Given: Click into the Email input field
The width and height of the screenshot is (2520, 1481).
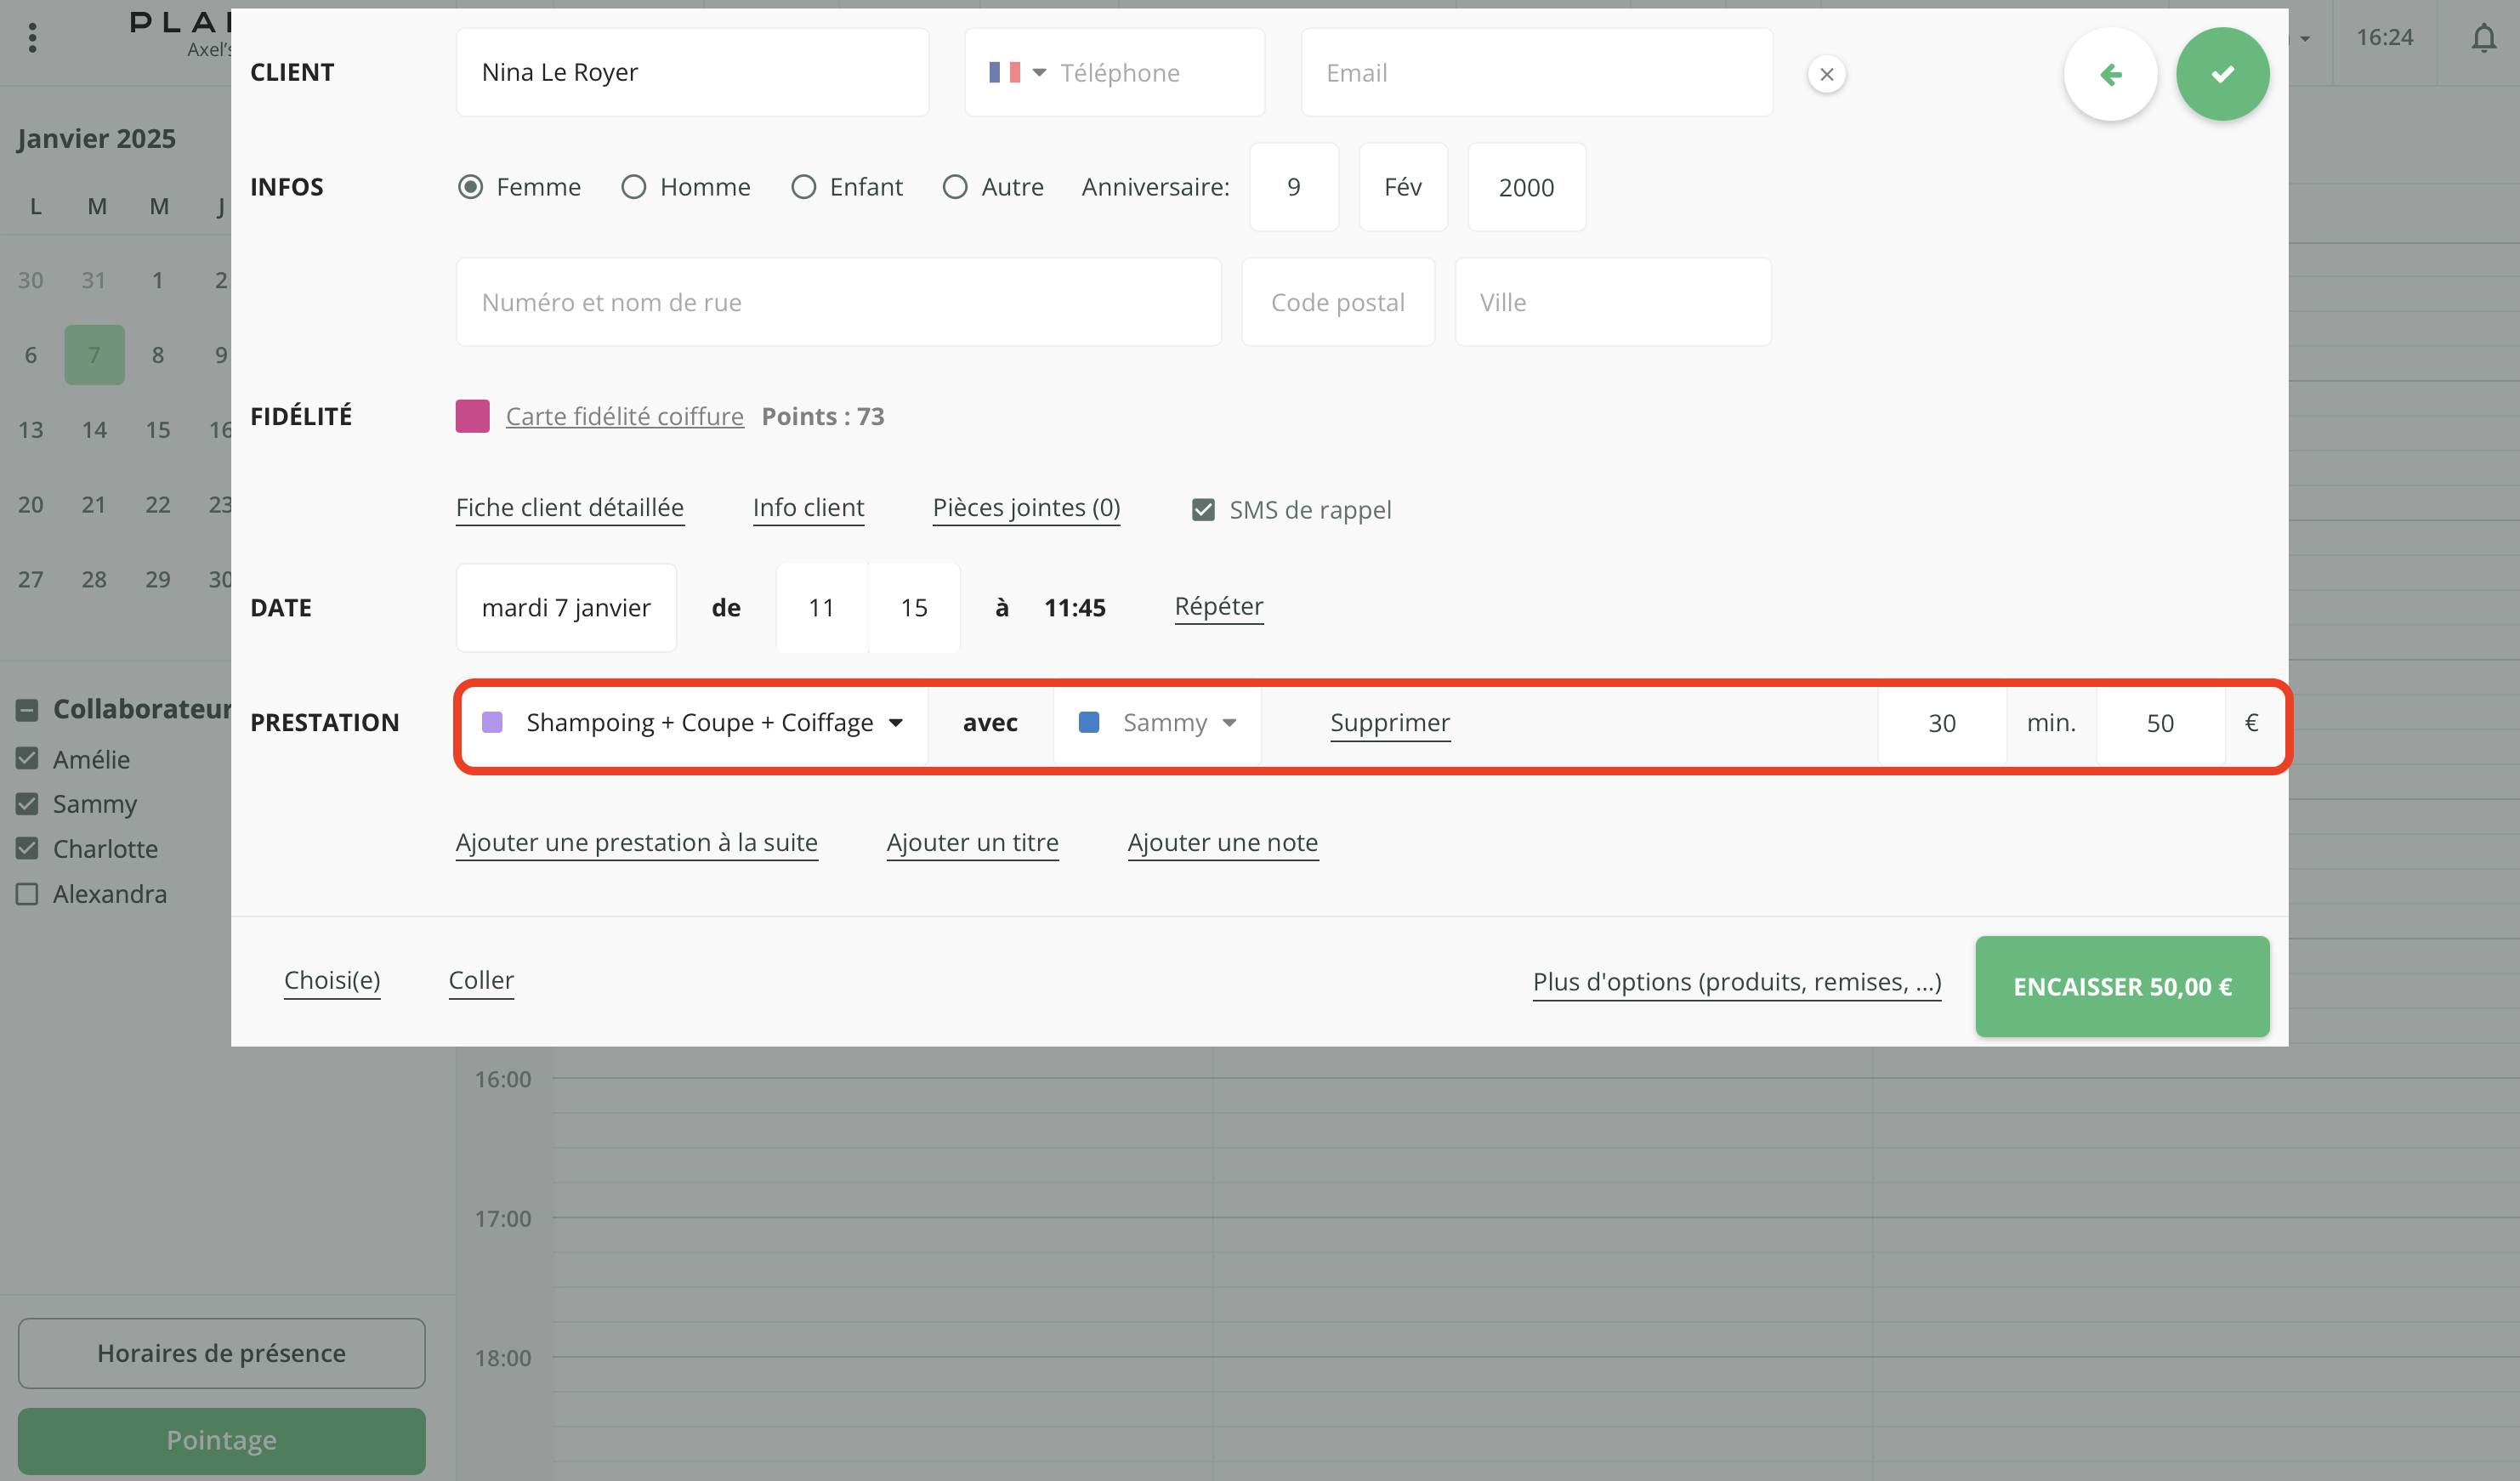Looking at the screenshot, I should click(x=1536, y=73).
